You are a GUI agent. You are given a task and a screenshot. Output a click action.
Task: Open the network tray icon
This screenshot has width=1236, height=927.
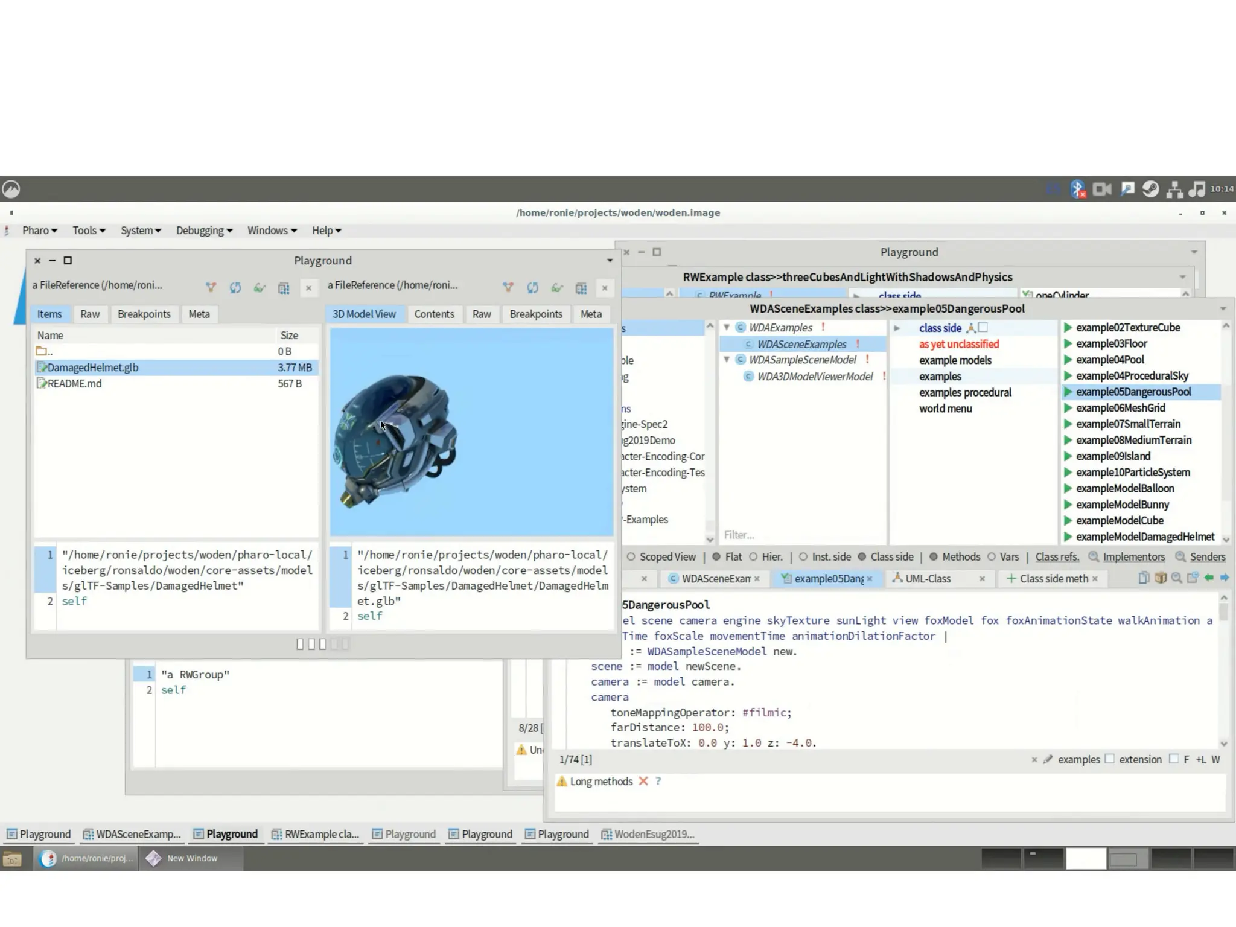pos(1174,190)
